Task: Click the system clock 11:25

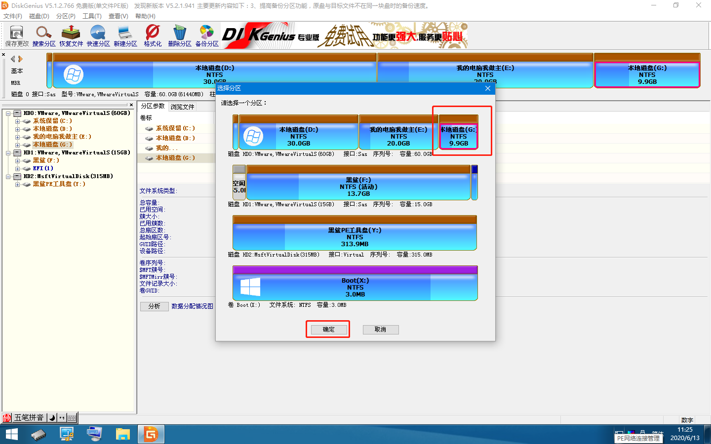Action: tap(685, 430)
